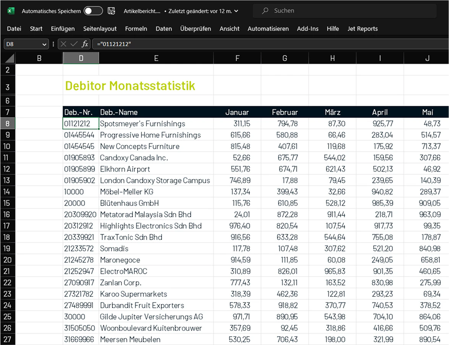Toggle Automatisches Speichern switch
Viewport: 449px width, 345px height.
pyautogui.click(x=93, y=11)
